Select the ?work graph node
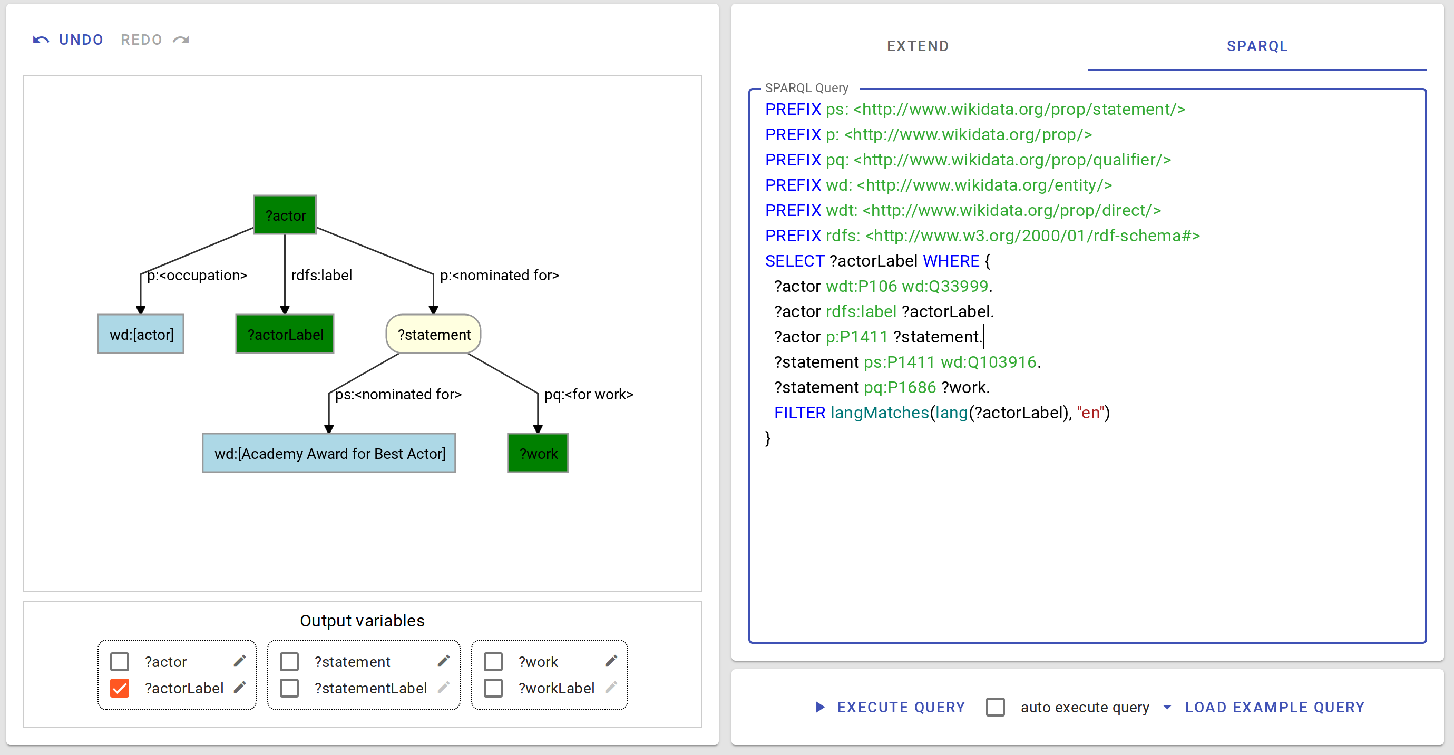 pos(538,453)
